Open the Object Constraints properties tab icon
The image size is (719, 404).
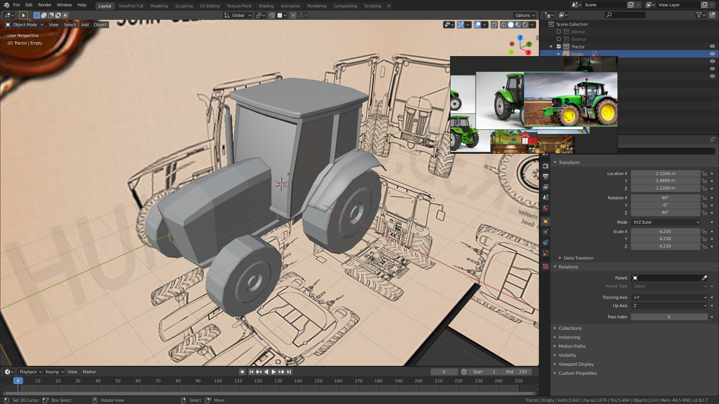click(546, 242)
